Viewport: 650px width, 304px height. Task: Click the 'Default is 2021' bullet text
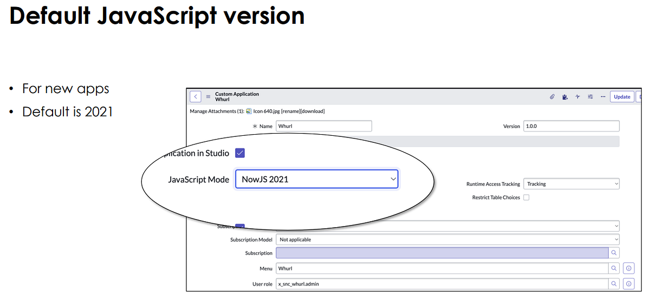click(67, 111)
